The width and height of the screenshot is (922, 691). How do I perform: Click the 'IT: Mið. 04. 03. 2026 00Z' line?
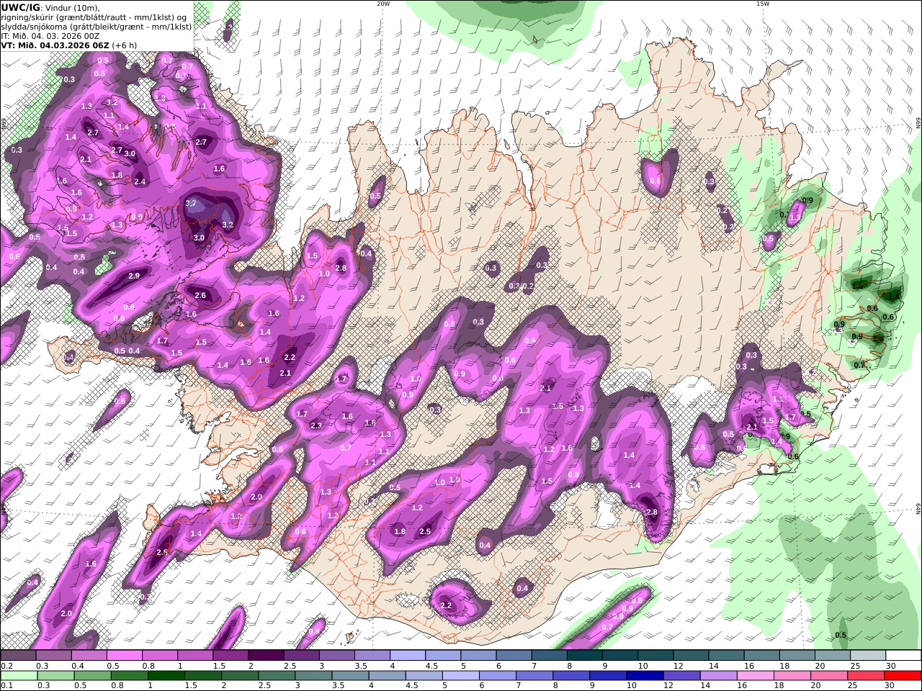point(50,35)
